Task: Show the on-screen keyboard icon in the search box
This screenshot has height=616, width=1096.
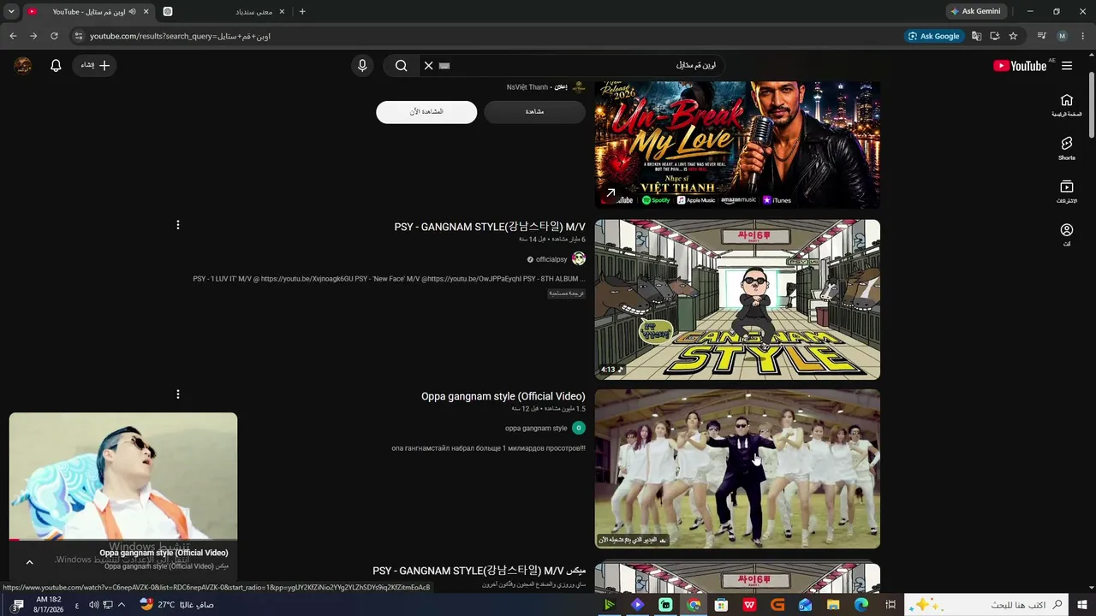Action: point(444,66)
